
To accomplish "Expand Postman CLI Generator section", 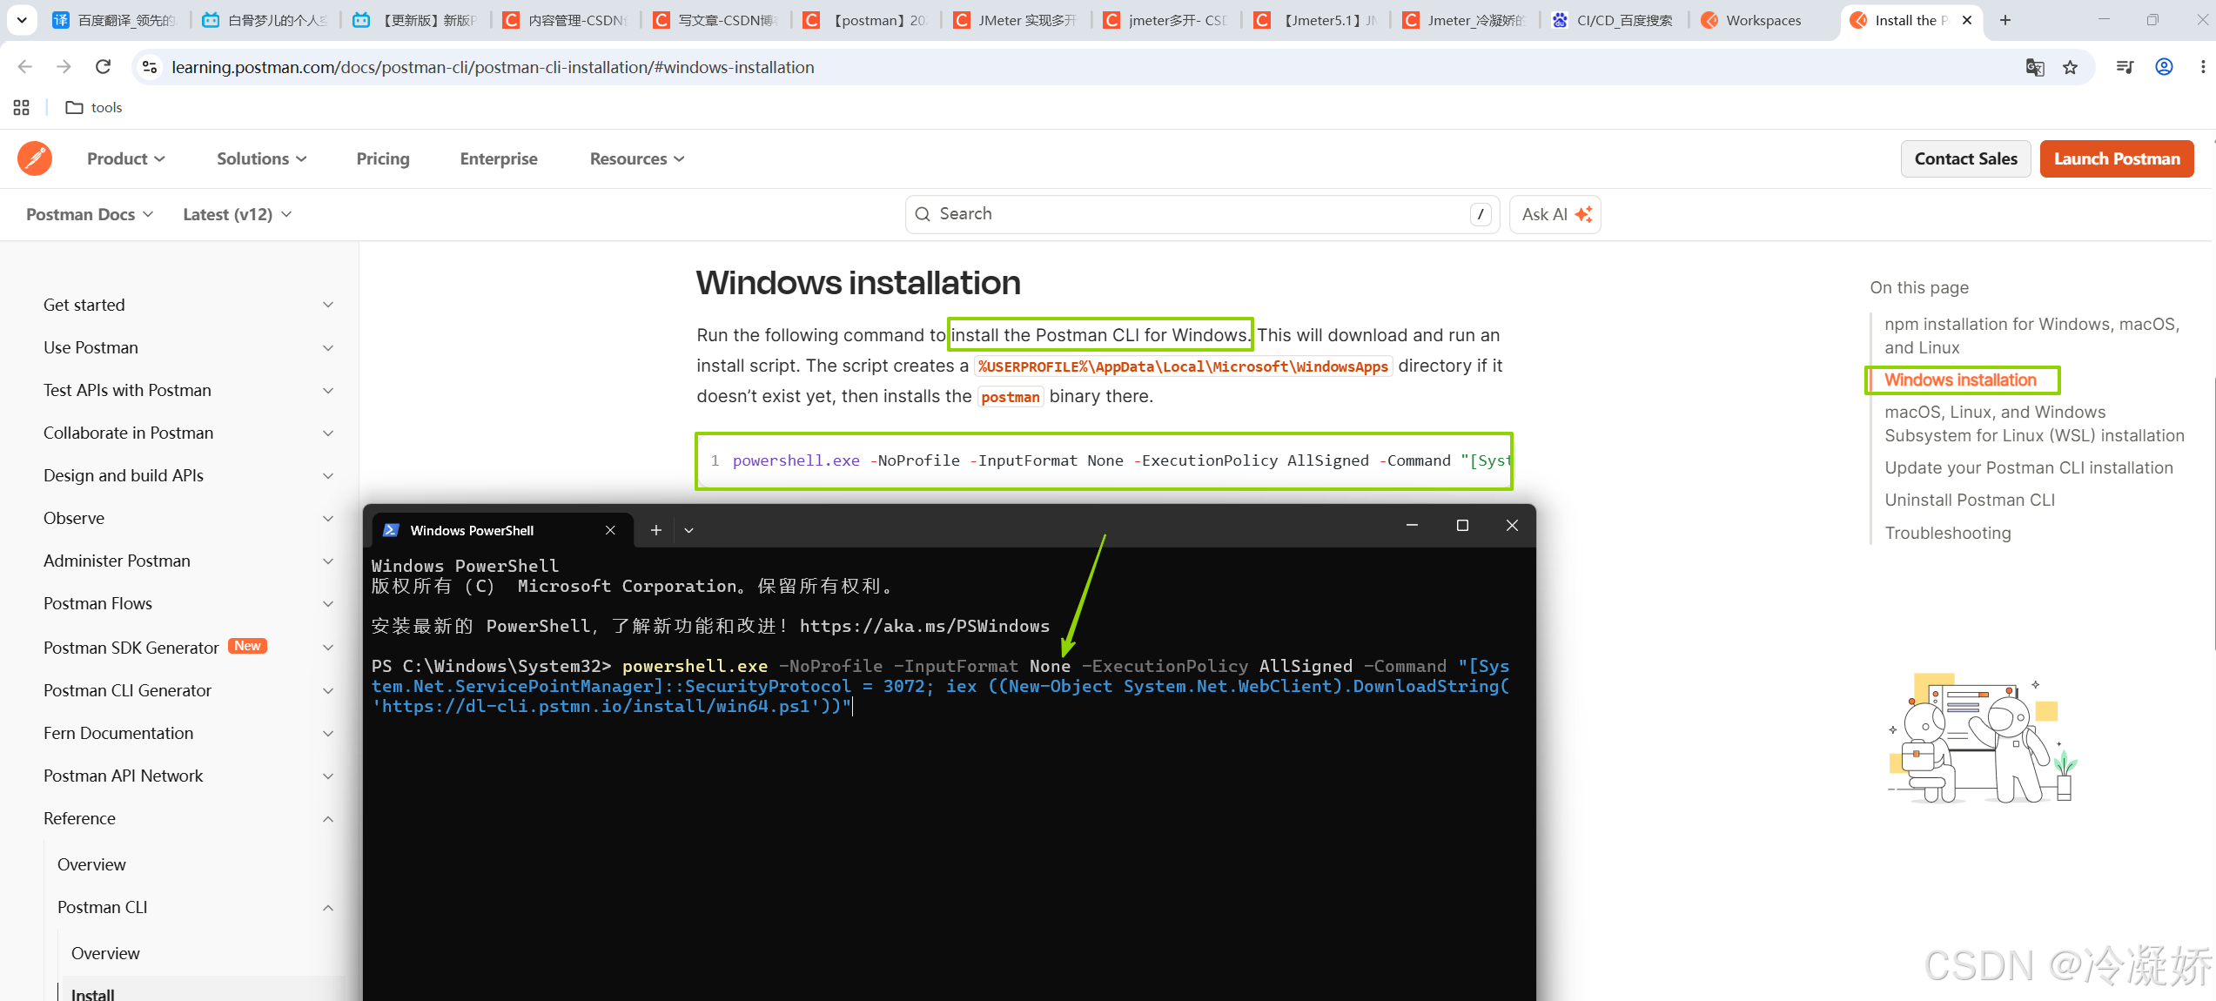I will [x=189, y=690].
